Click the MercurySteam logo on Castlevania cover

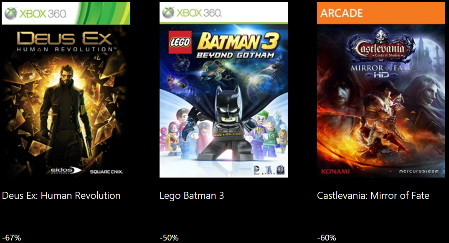[419, 171]
